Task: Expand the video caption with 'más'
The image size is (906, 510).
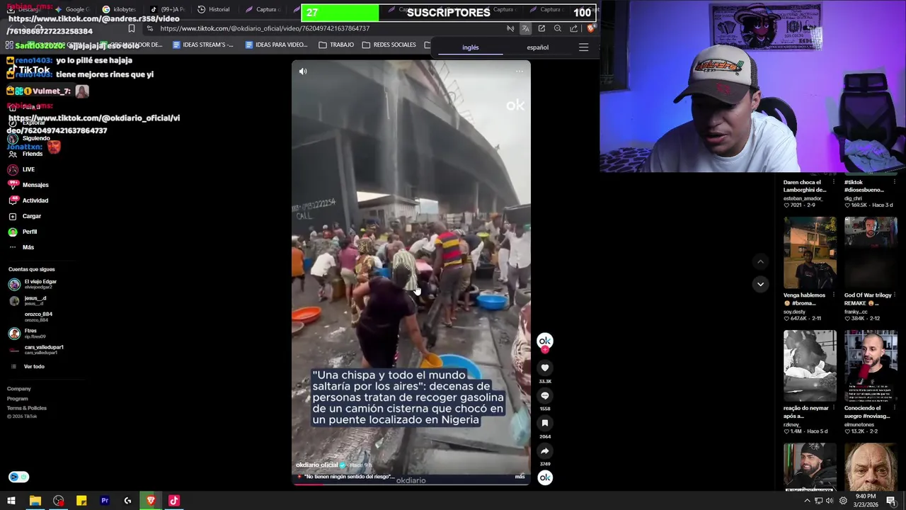Action: [x=520, y=477]
